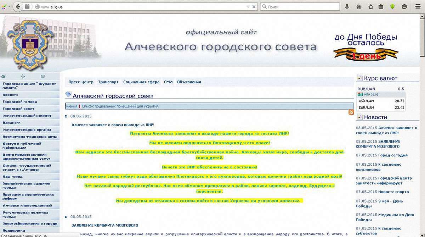Click the NBU chart icon in currency widget
The image size is (425, 237).
click(360, 94)
